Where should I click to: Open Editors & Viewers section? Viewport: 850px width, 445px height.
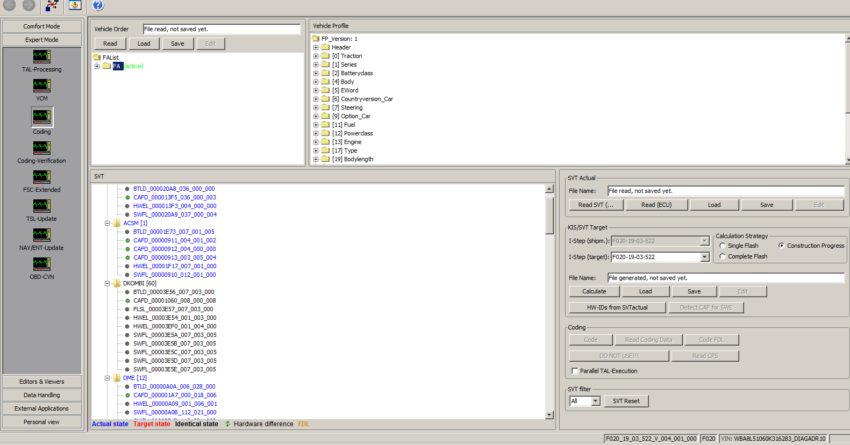[42, 382]
